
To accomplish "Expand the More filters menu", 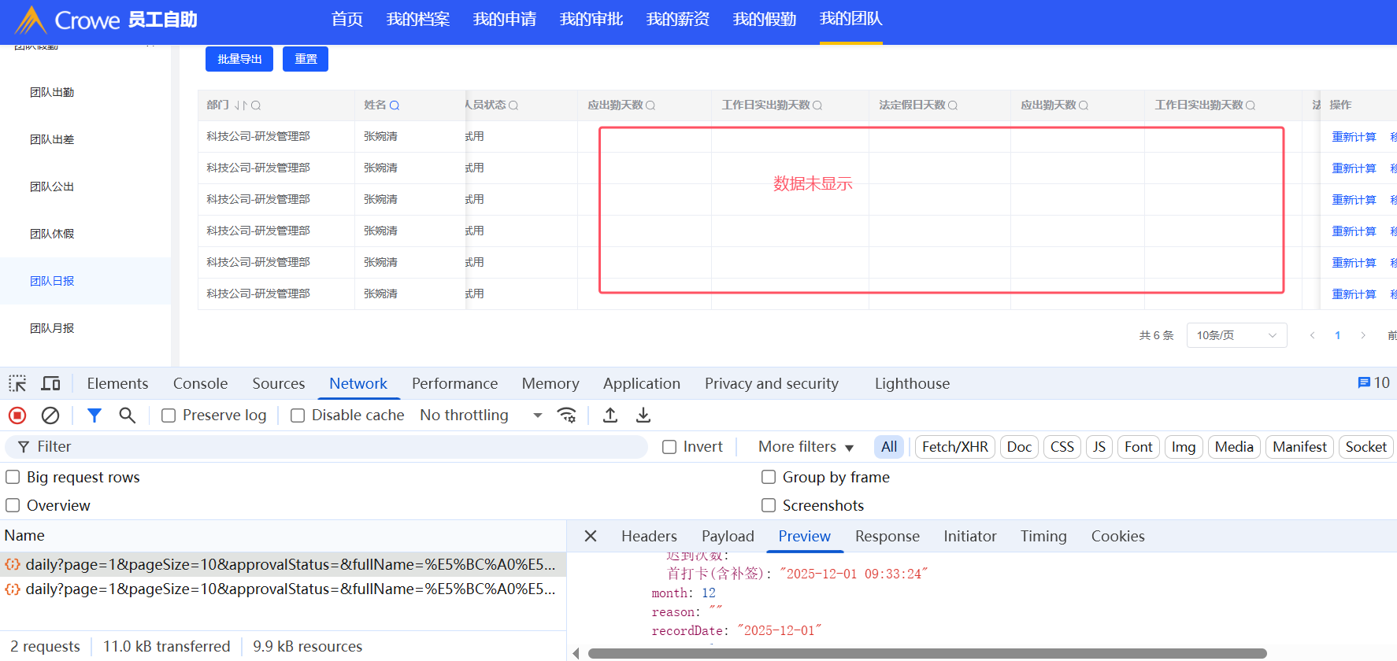I will pos(806,447).
